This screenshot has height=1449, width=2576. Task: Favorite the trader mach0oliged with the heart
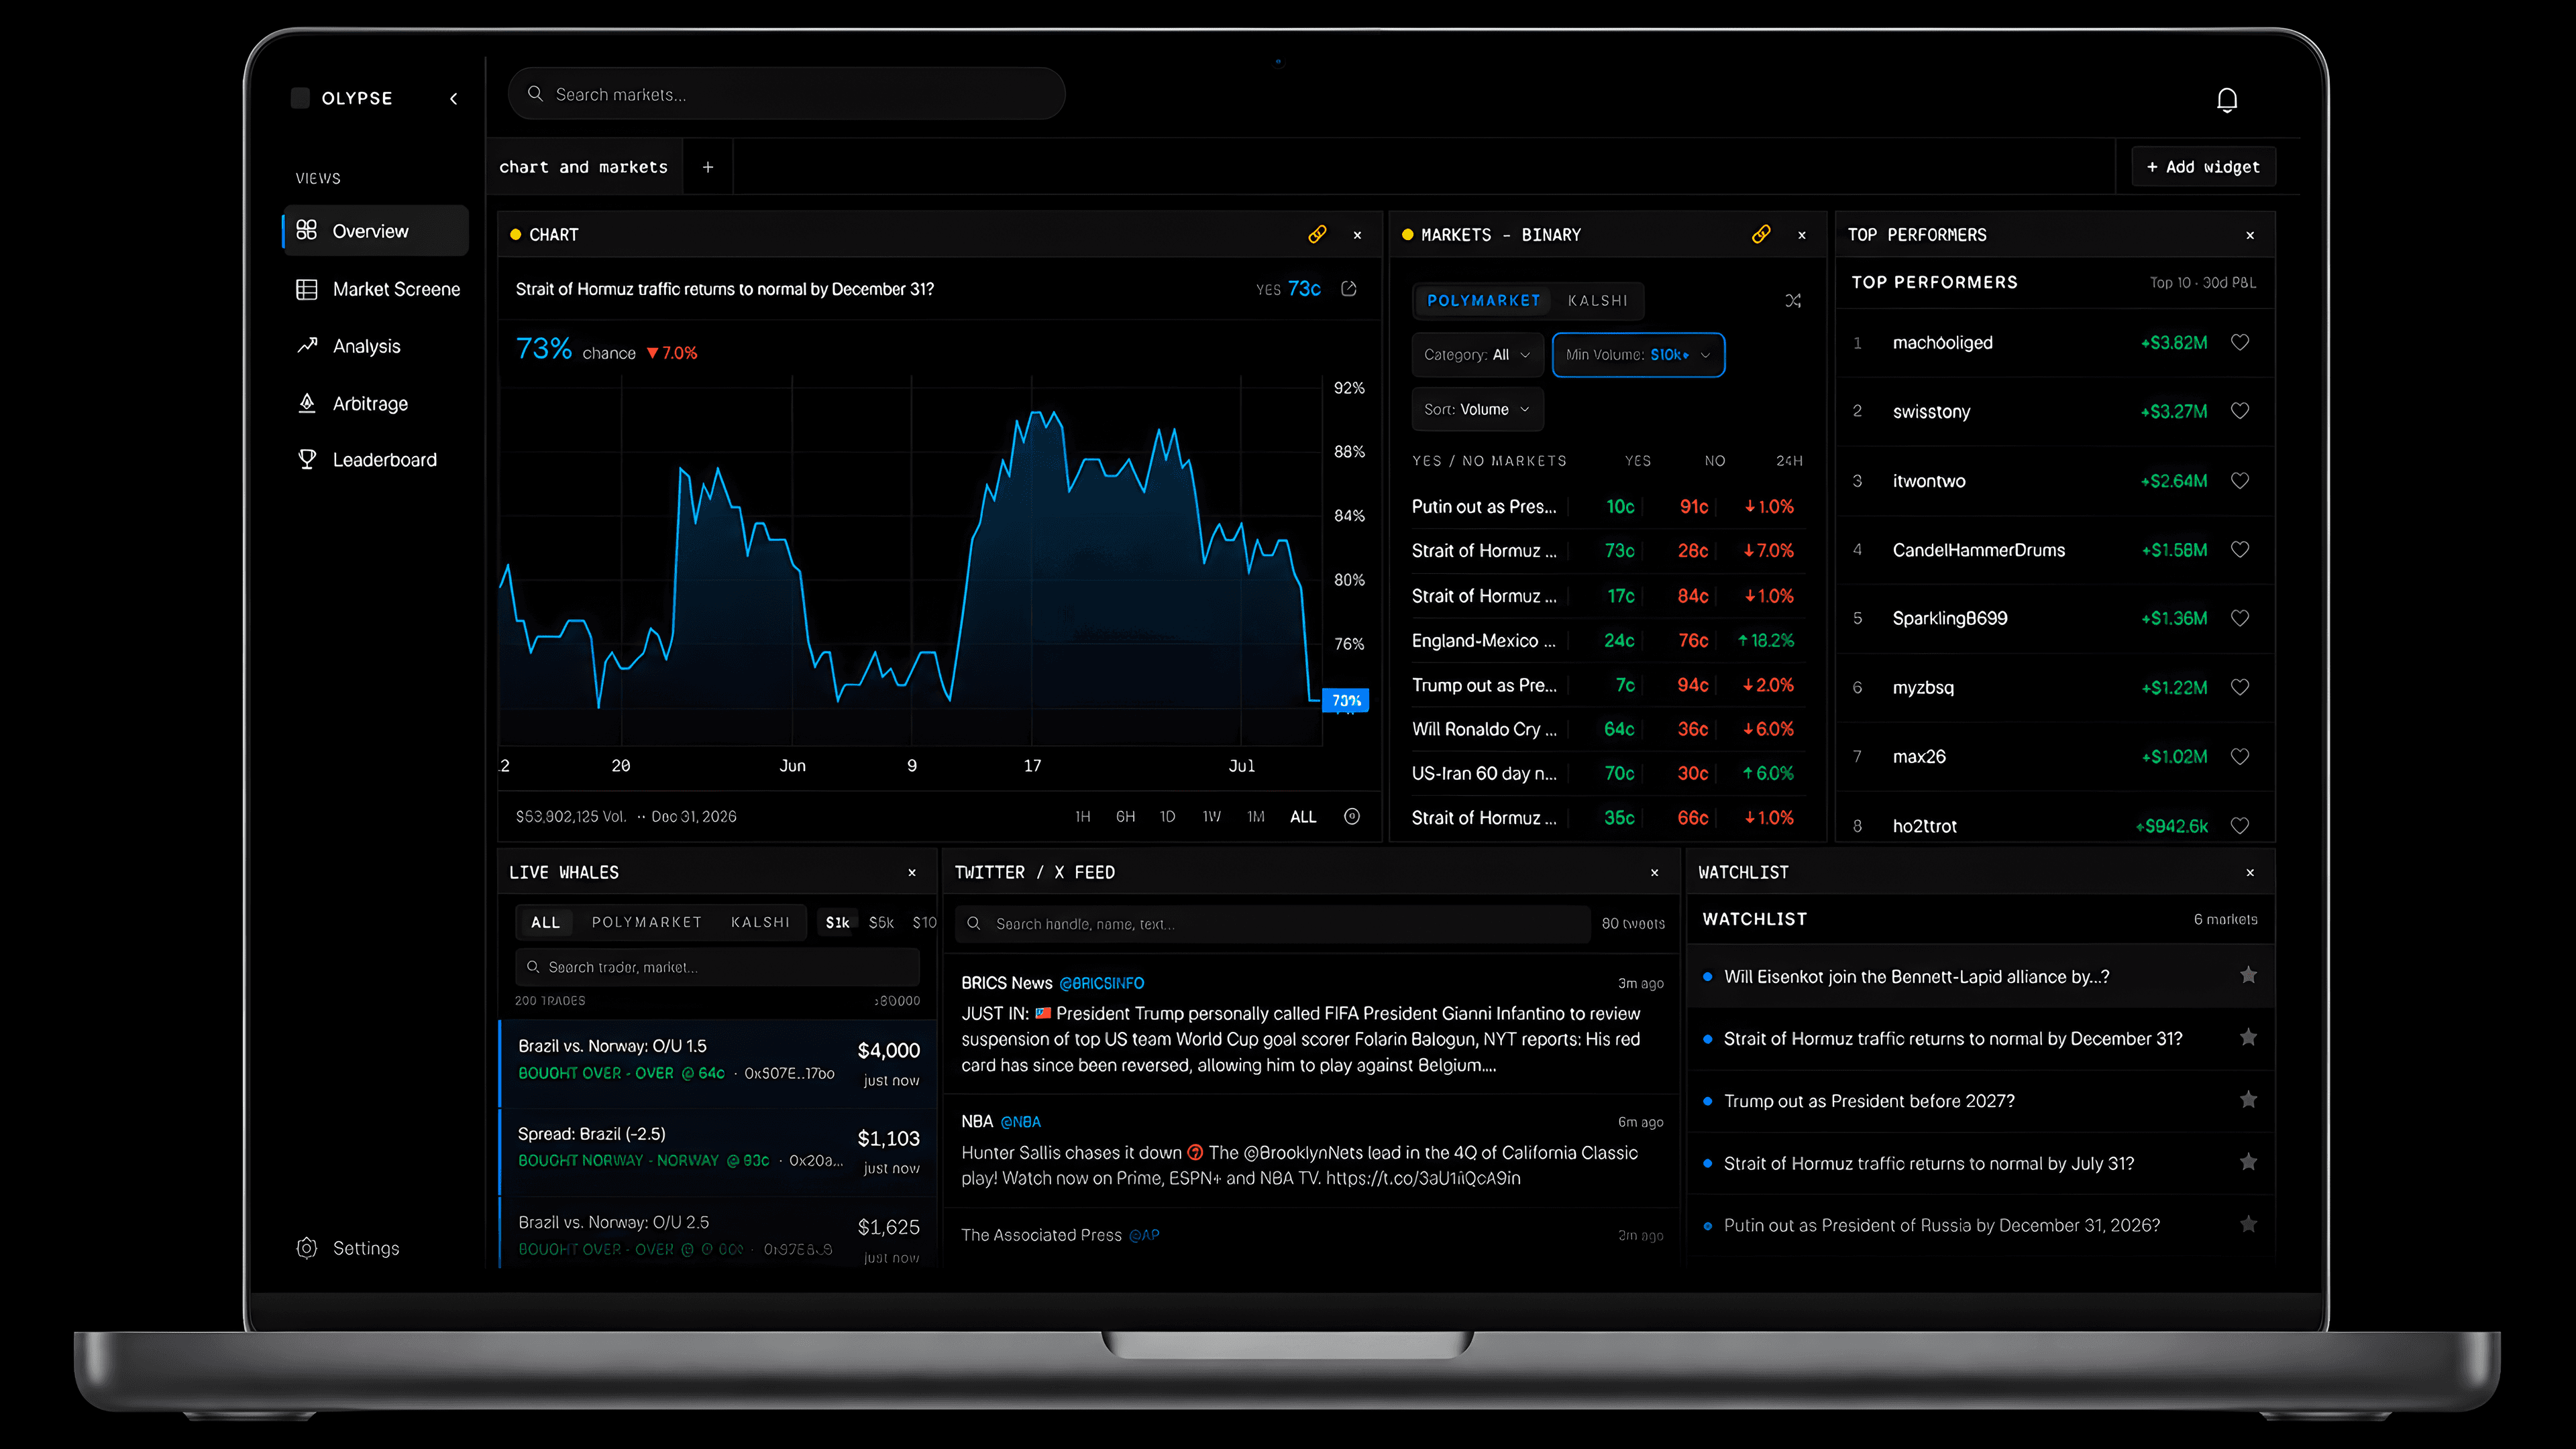tap(2240, 343)
